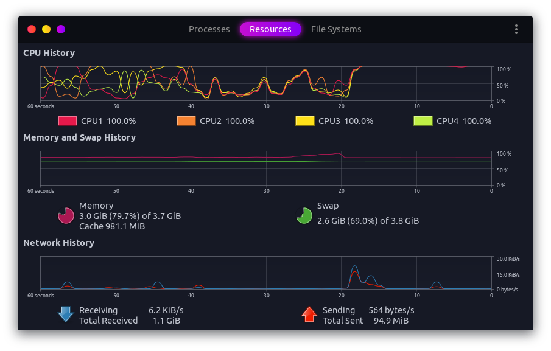
Task: Click the 0 bytes/s network axis label
Action: pyautogui.click(x=507, y=290)
